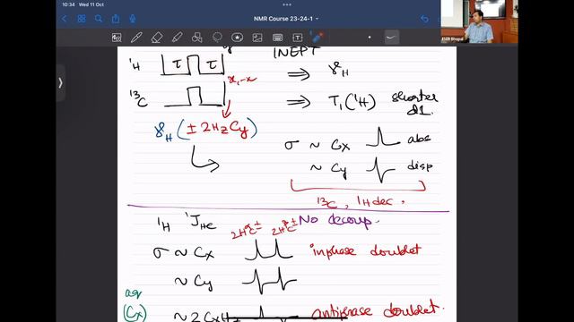Select the Lasso selection tool

pyautogui.click(x=217, y=38)
